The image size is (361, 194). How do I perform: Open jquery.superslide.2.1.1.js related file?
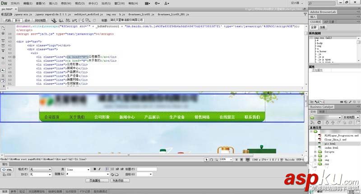(53, 14)
